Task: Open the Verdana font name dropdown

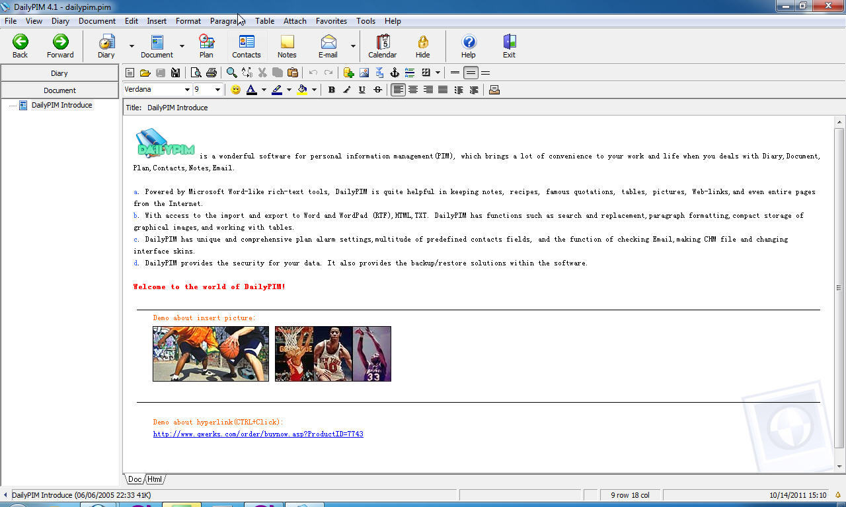Action: 187,90
